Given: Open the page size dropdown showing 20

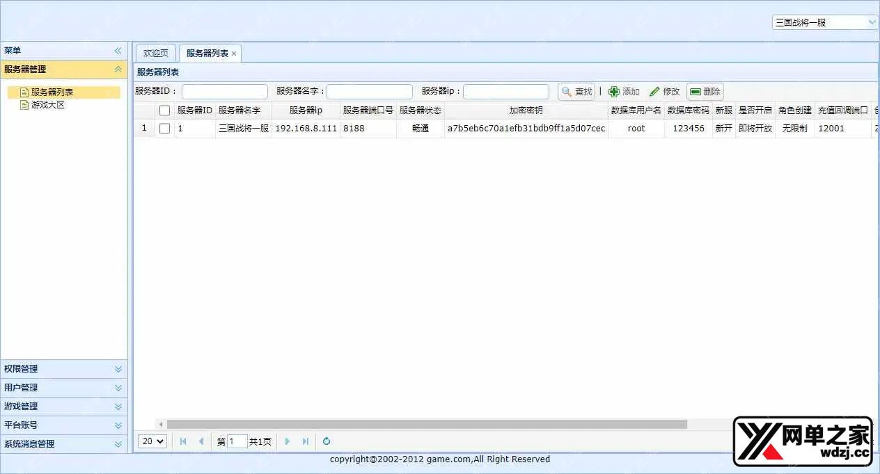Looking at the screenshot, I should click(x=152, y=441).
